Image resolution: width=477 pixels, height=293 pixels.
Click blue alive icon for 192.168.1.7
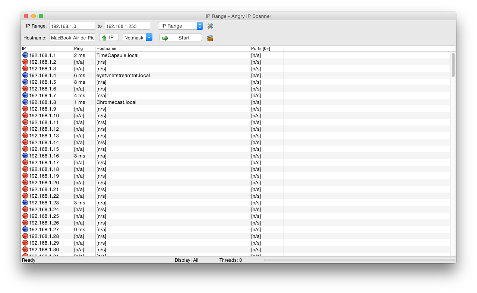25,95
